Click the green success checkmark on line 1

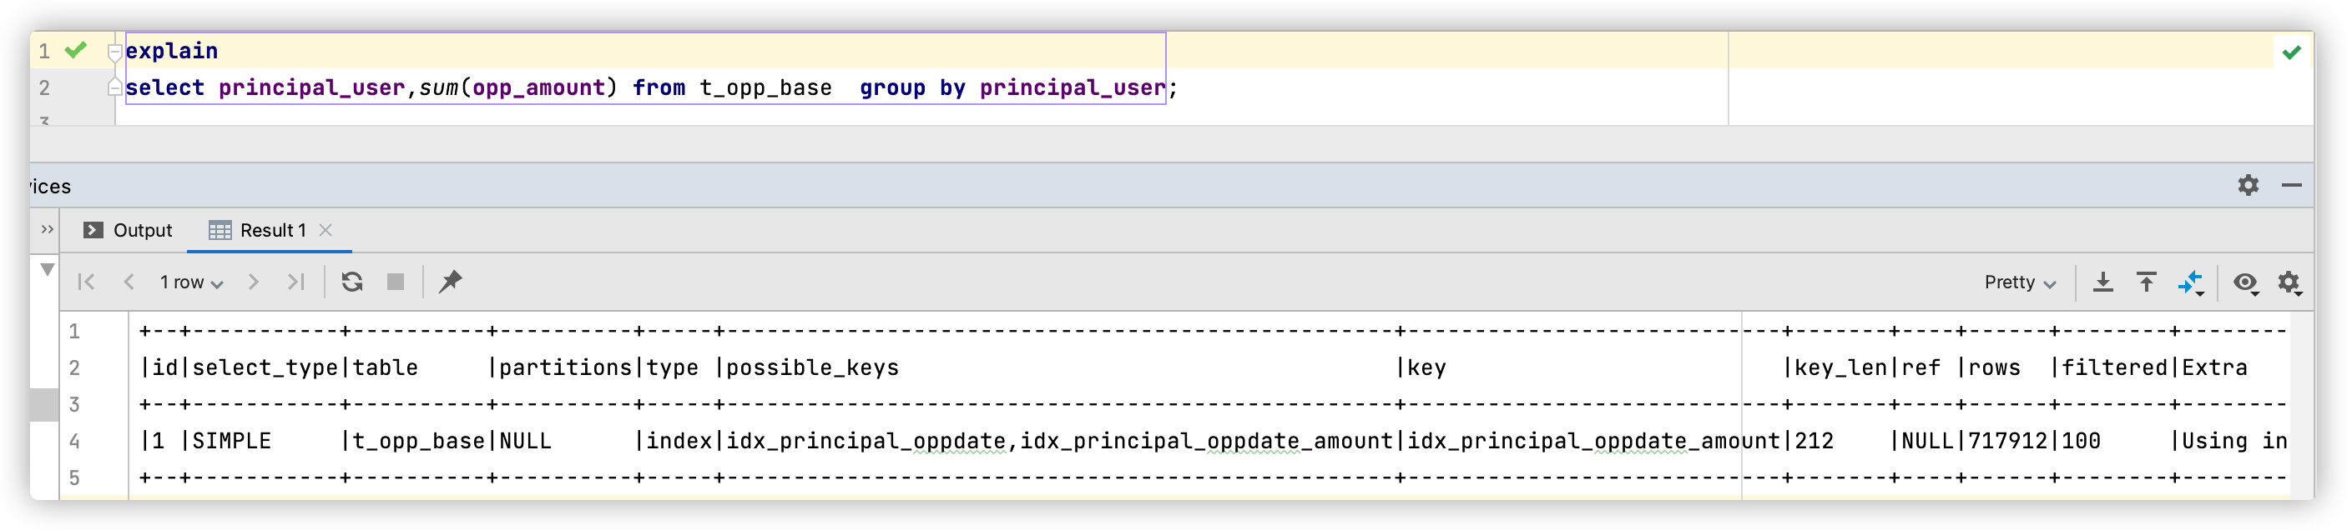(x=78, y=51)
